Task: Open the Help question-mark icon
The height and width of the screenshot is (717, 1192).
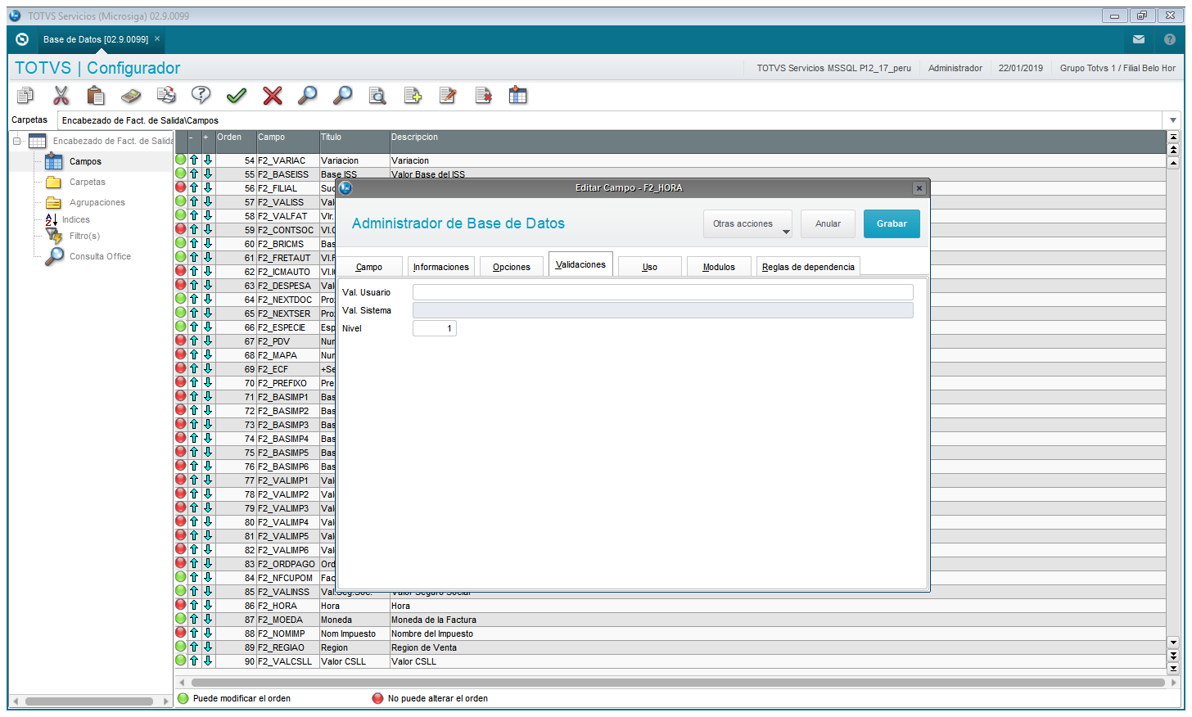Action: [201, 96]
